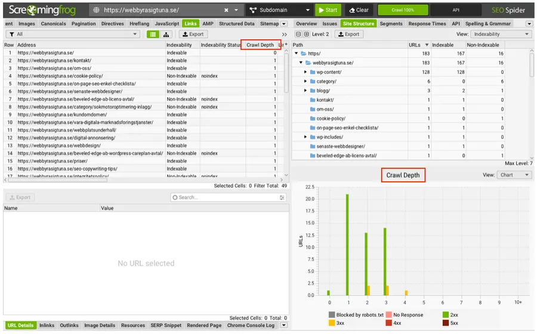Image resolution: width=537 pixels, height=334 pixels.
Task: Open the Inlinks bottom tab
Action: pyautogui.click(x=47, y=326)
